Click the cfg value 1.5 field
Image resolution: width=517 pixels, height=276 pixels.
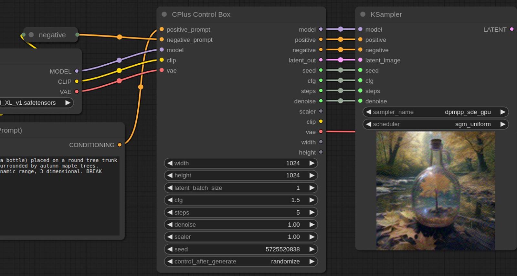point(241,200)
